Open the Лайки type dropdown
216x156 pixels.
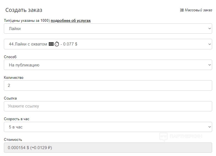108,29
